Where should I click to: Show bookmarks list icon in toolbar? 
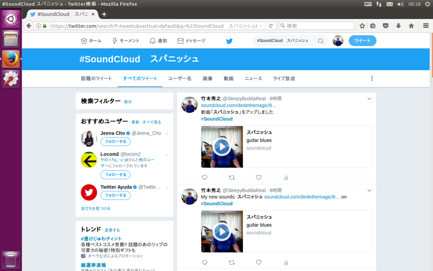pyautogui.click(x=373, y=26)
